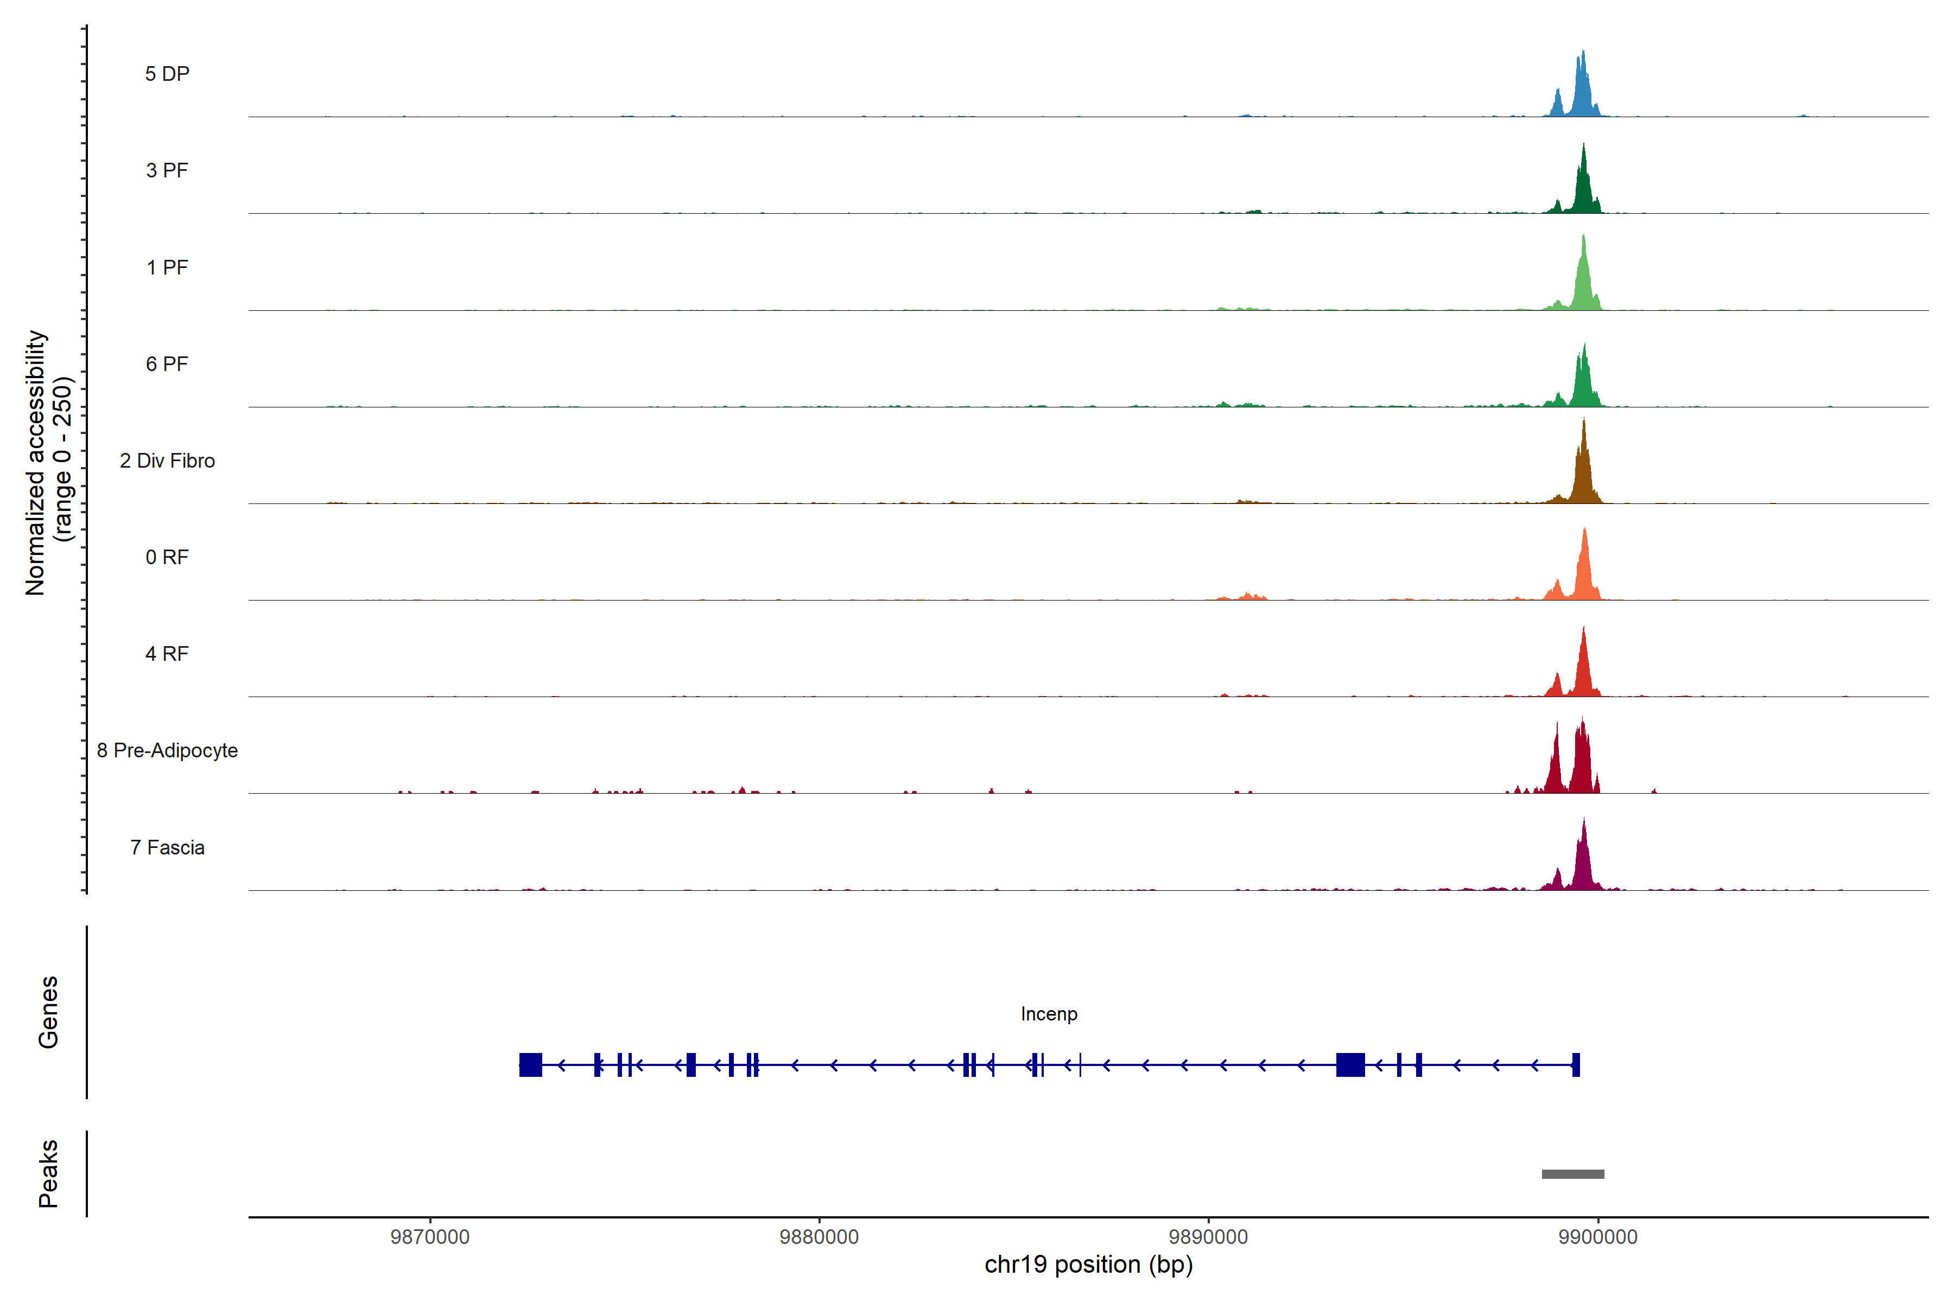Click the 9900000 axis tick label

[1597, 1236]
